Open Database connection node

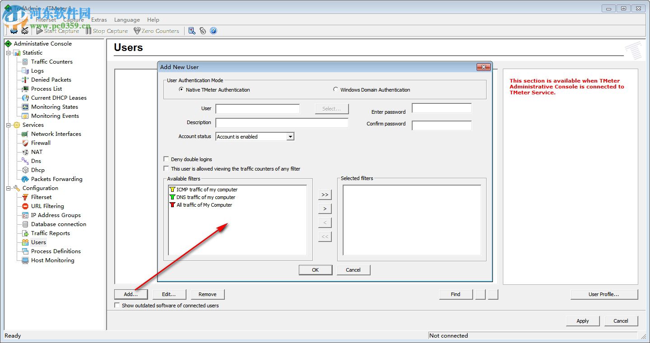59,224
